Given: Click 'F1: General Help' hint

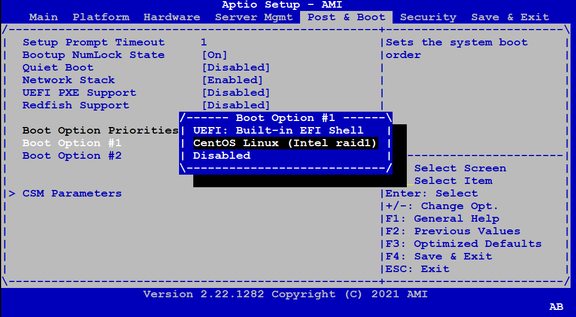Looking at the screenshot, I should [x=442, y=218].
